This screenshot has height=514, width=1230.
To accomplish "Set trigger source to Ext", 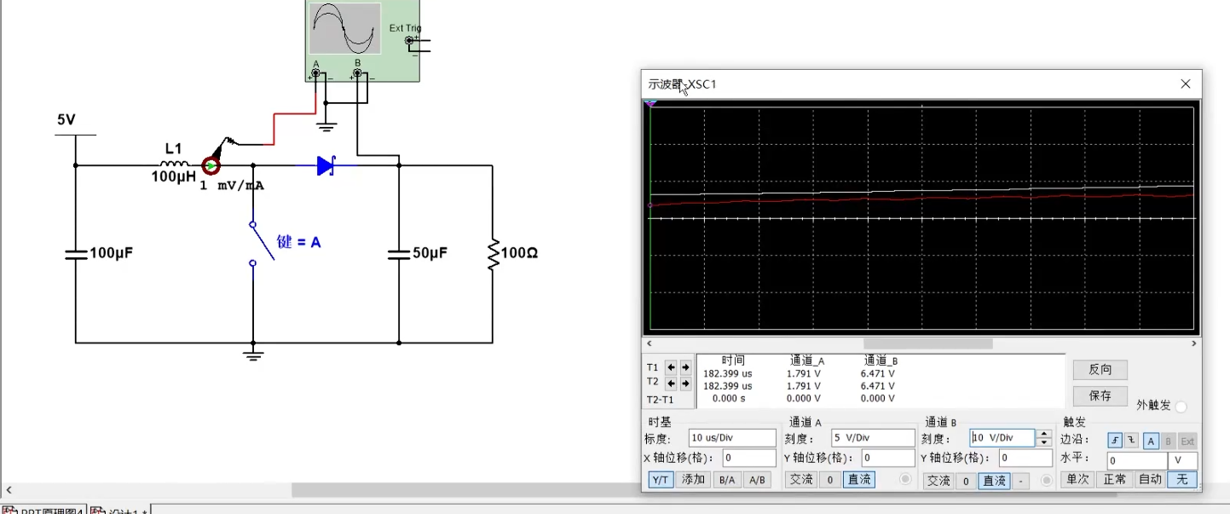I will (1187, 440).
